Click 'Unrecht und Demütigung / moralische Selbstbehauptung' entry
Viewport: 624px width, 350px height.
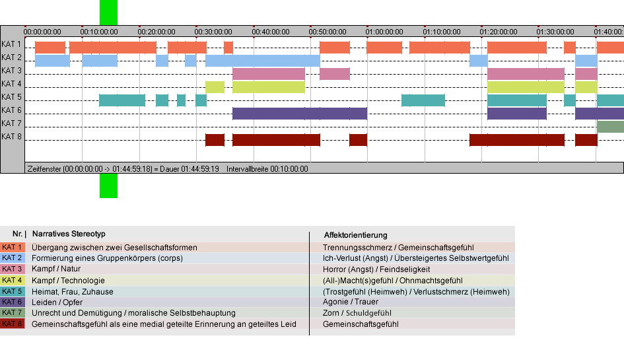(x=133, y=313)
